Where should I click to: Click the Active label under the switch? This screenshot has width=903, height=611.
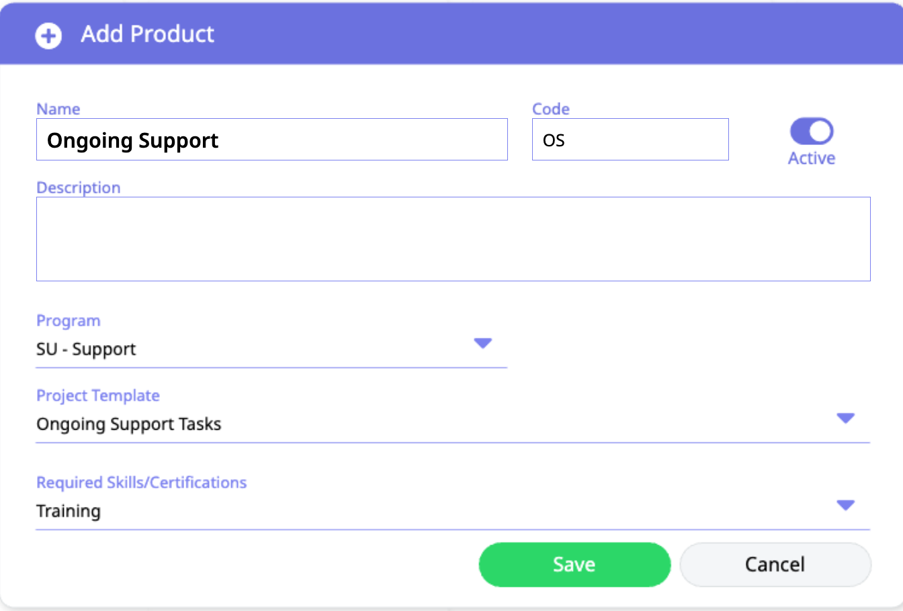pos(812,158)
